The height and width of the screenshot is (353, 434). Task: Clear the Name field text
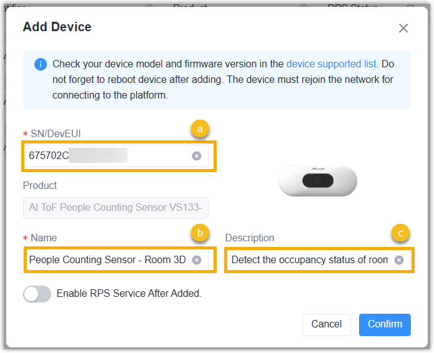(x=197, y=260)
